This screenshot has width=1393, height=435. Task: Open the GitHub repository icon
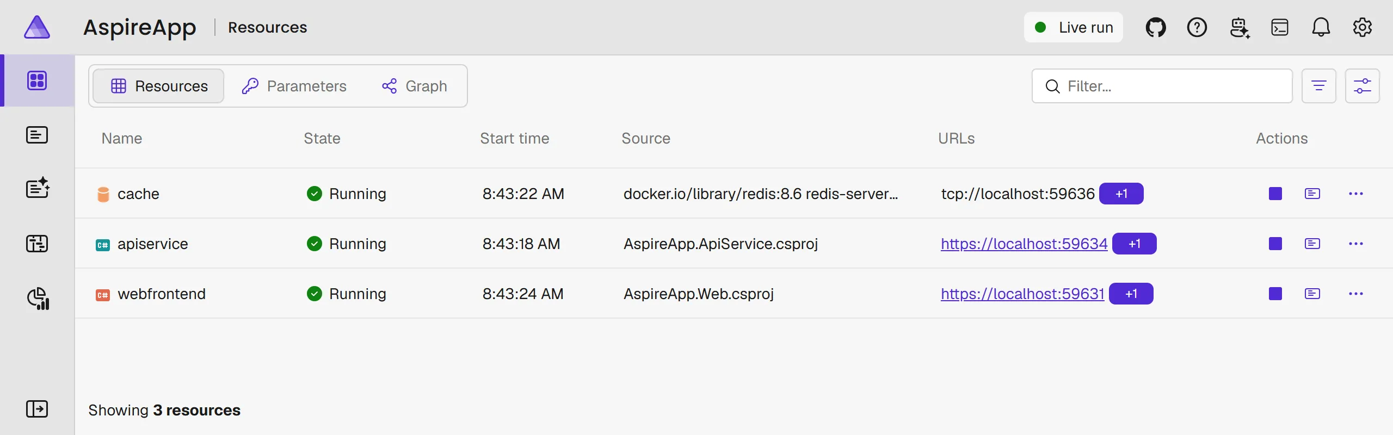click(1156, 27)
